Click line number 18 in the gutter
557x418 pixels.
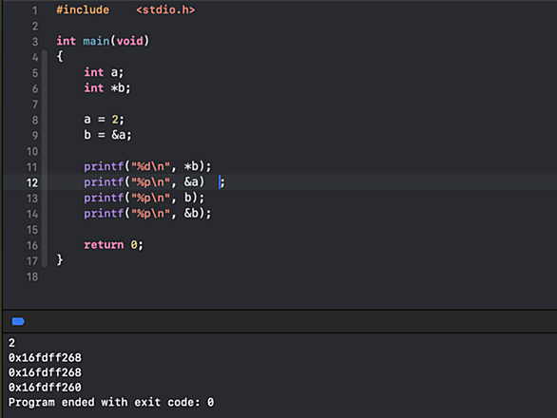[x=32, y=276]
